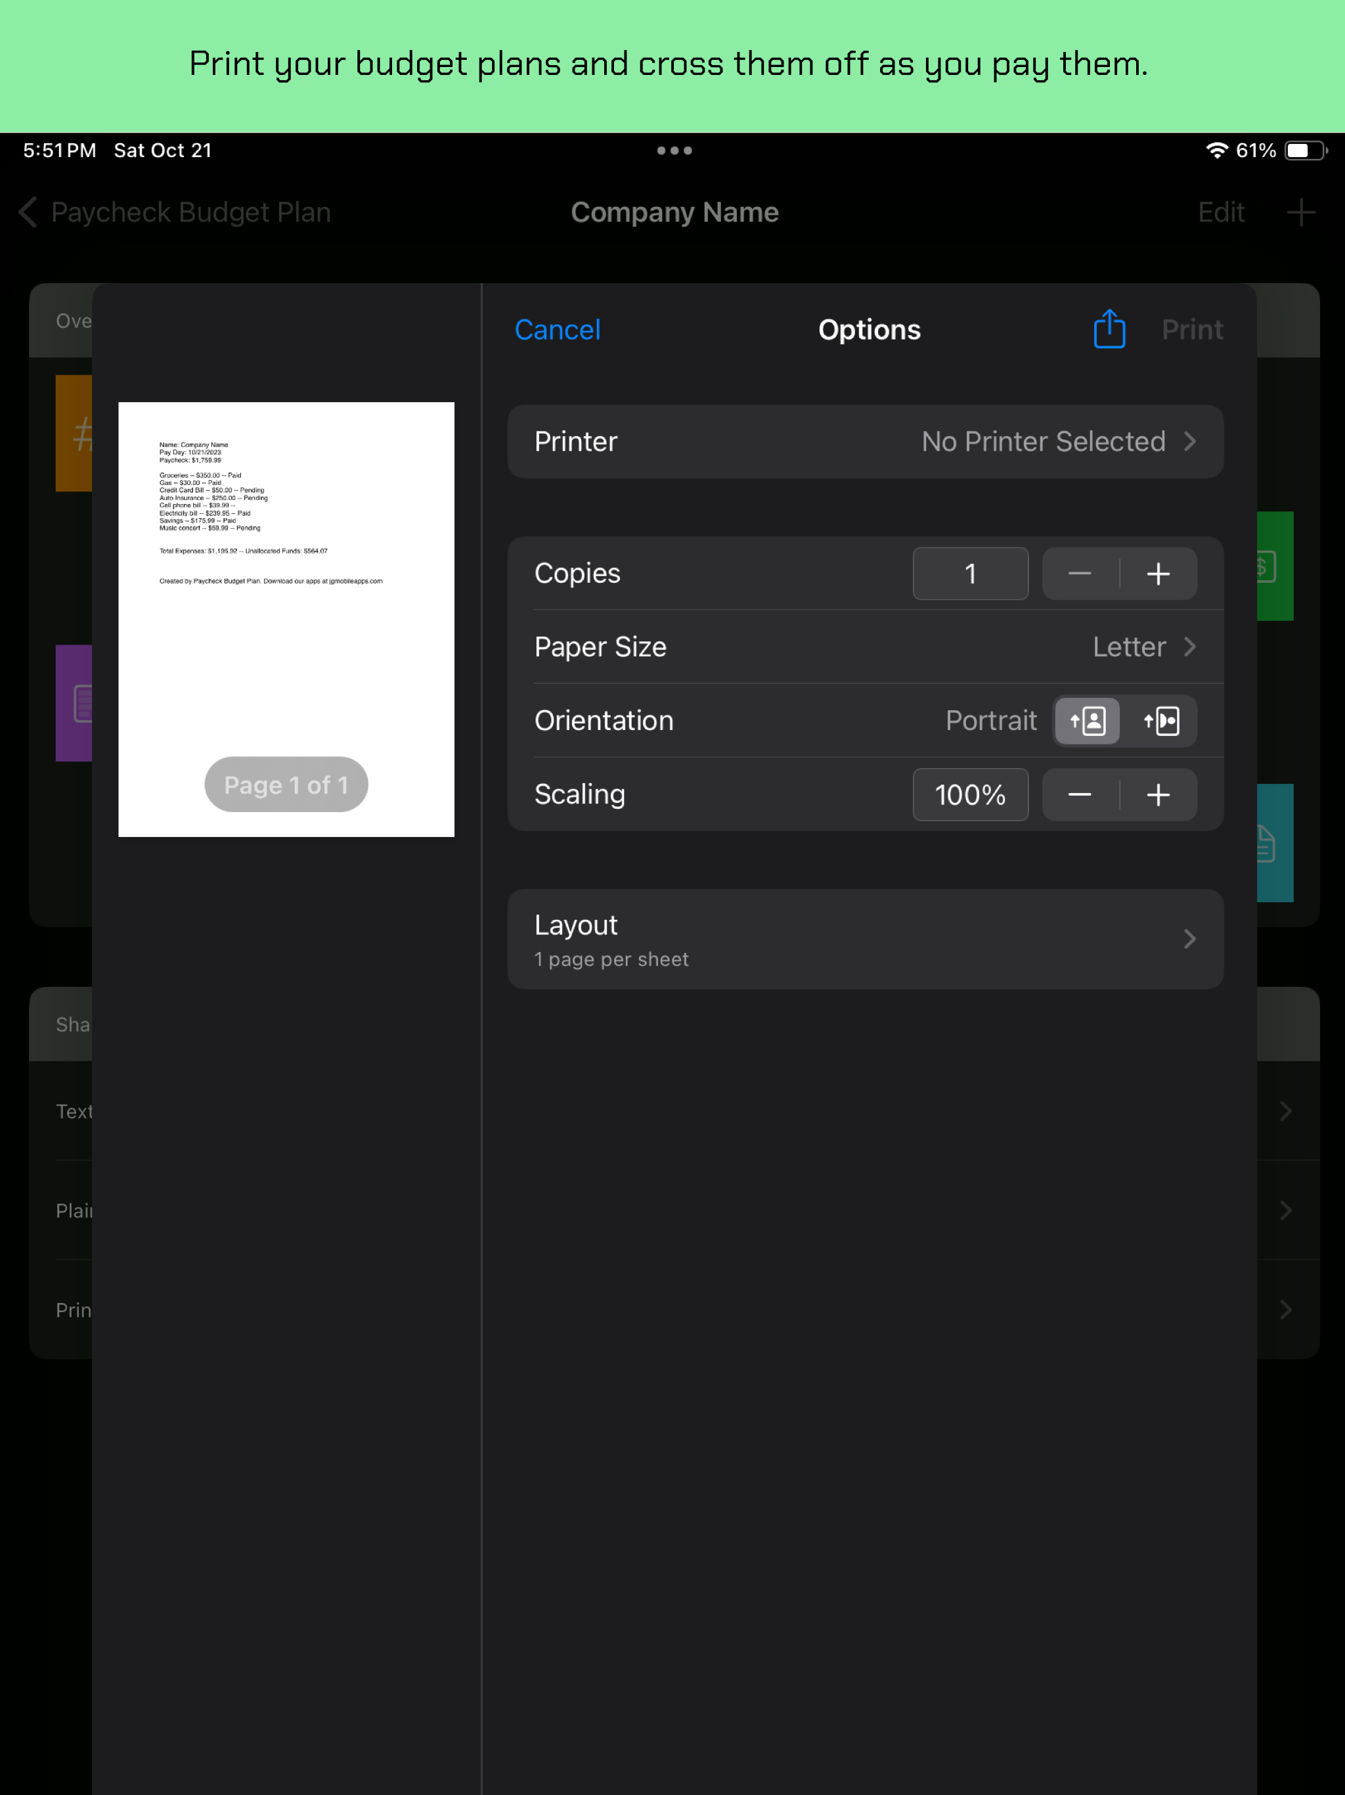Select landscape orientation icon
The image size is (1345, 1795).
click(1161, 721)
